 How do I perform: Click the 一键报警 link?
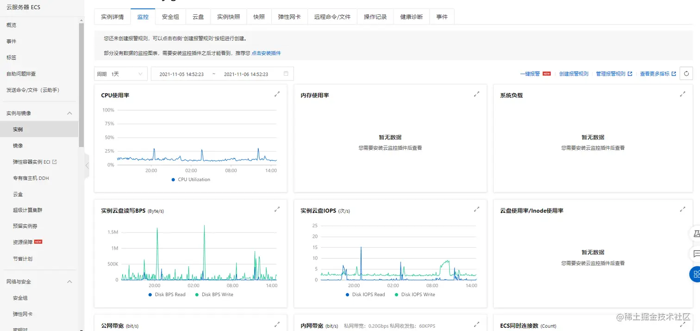click(x=530, y=74)
